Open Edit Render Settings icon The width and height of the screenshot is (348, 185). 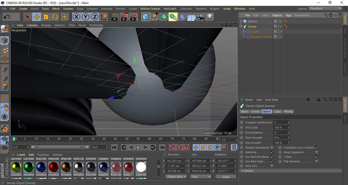coord(134,17)
